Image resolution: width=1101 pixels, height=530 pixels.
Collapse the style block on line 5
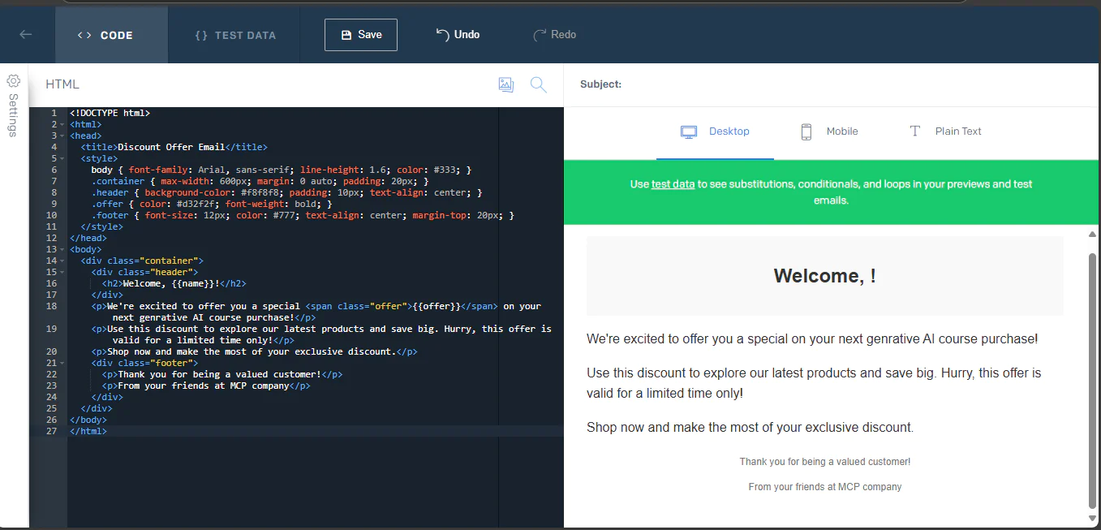(62, 157)
